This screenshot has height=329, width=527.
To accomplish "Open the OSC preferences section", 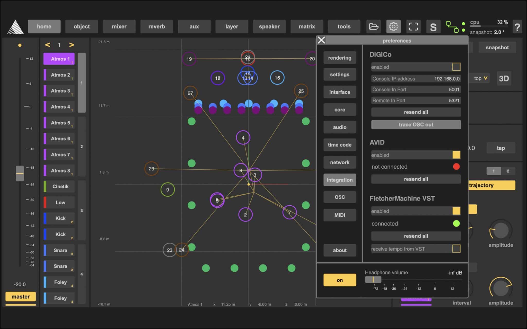I will (340, 197).
